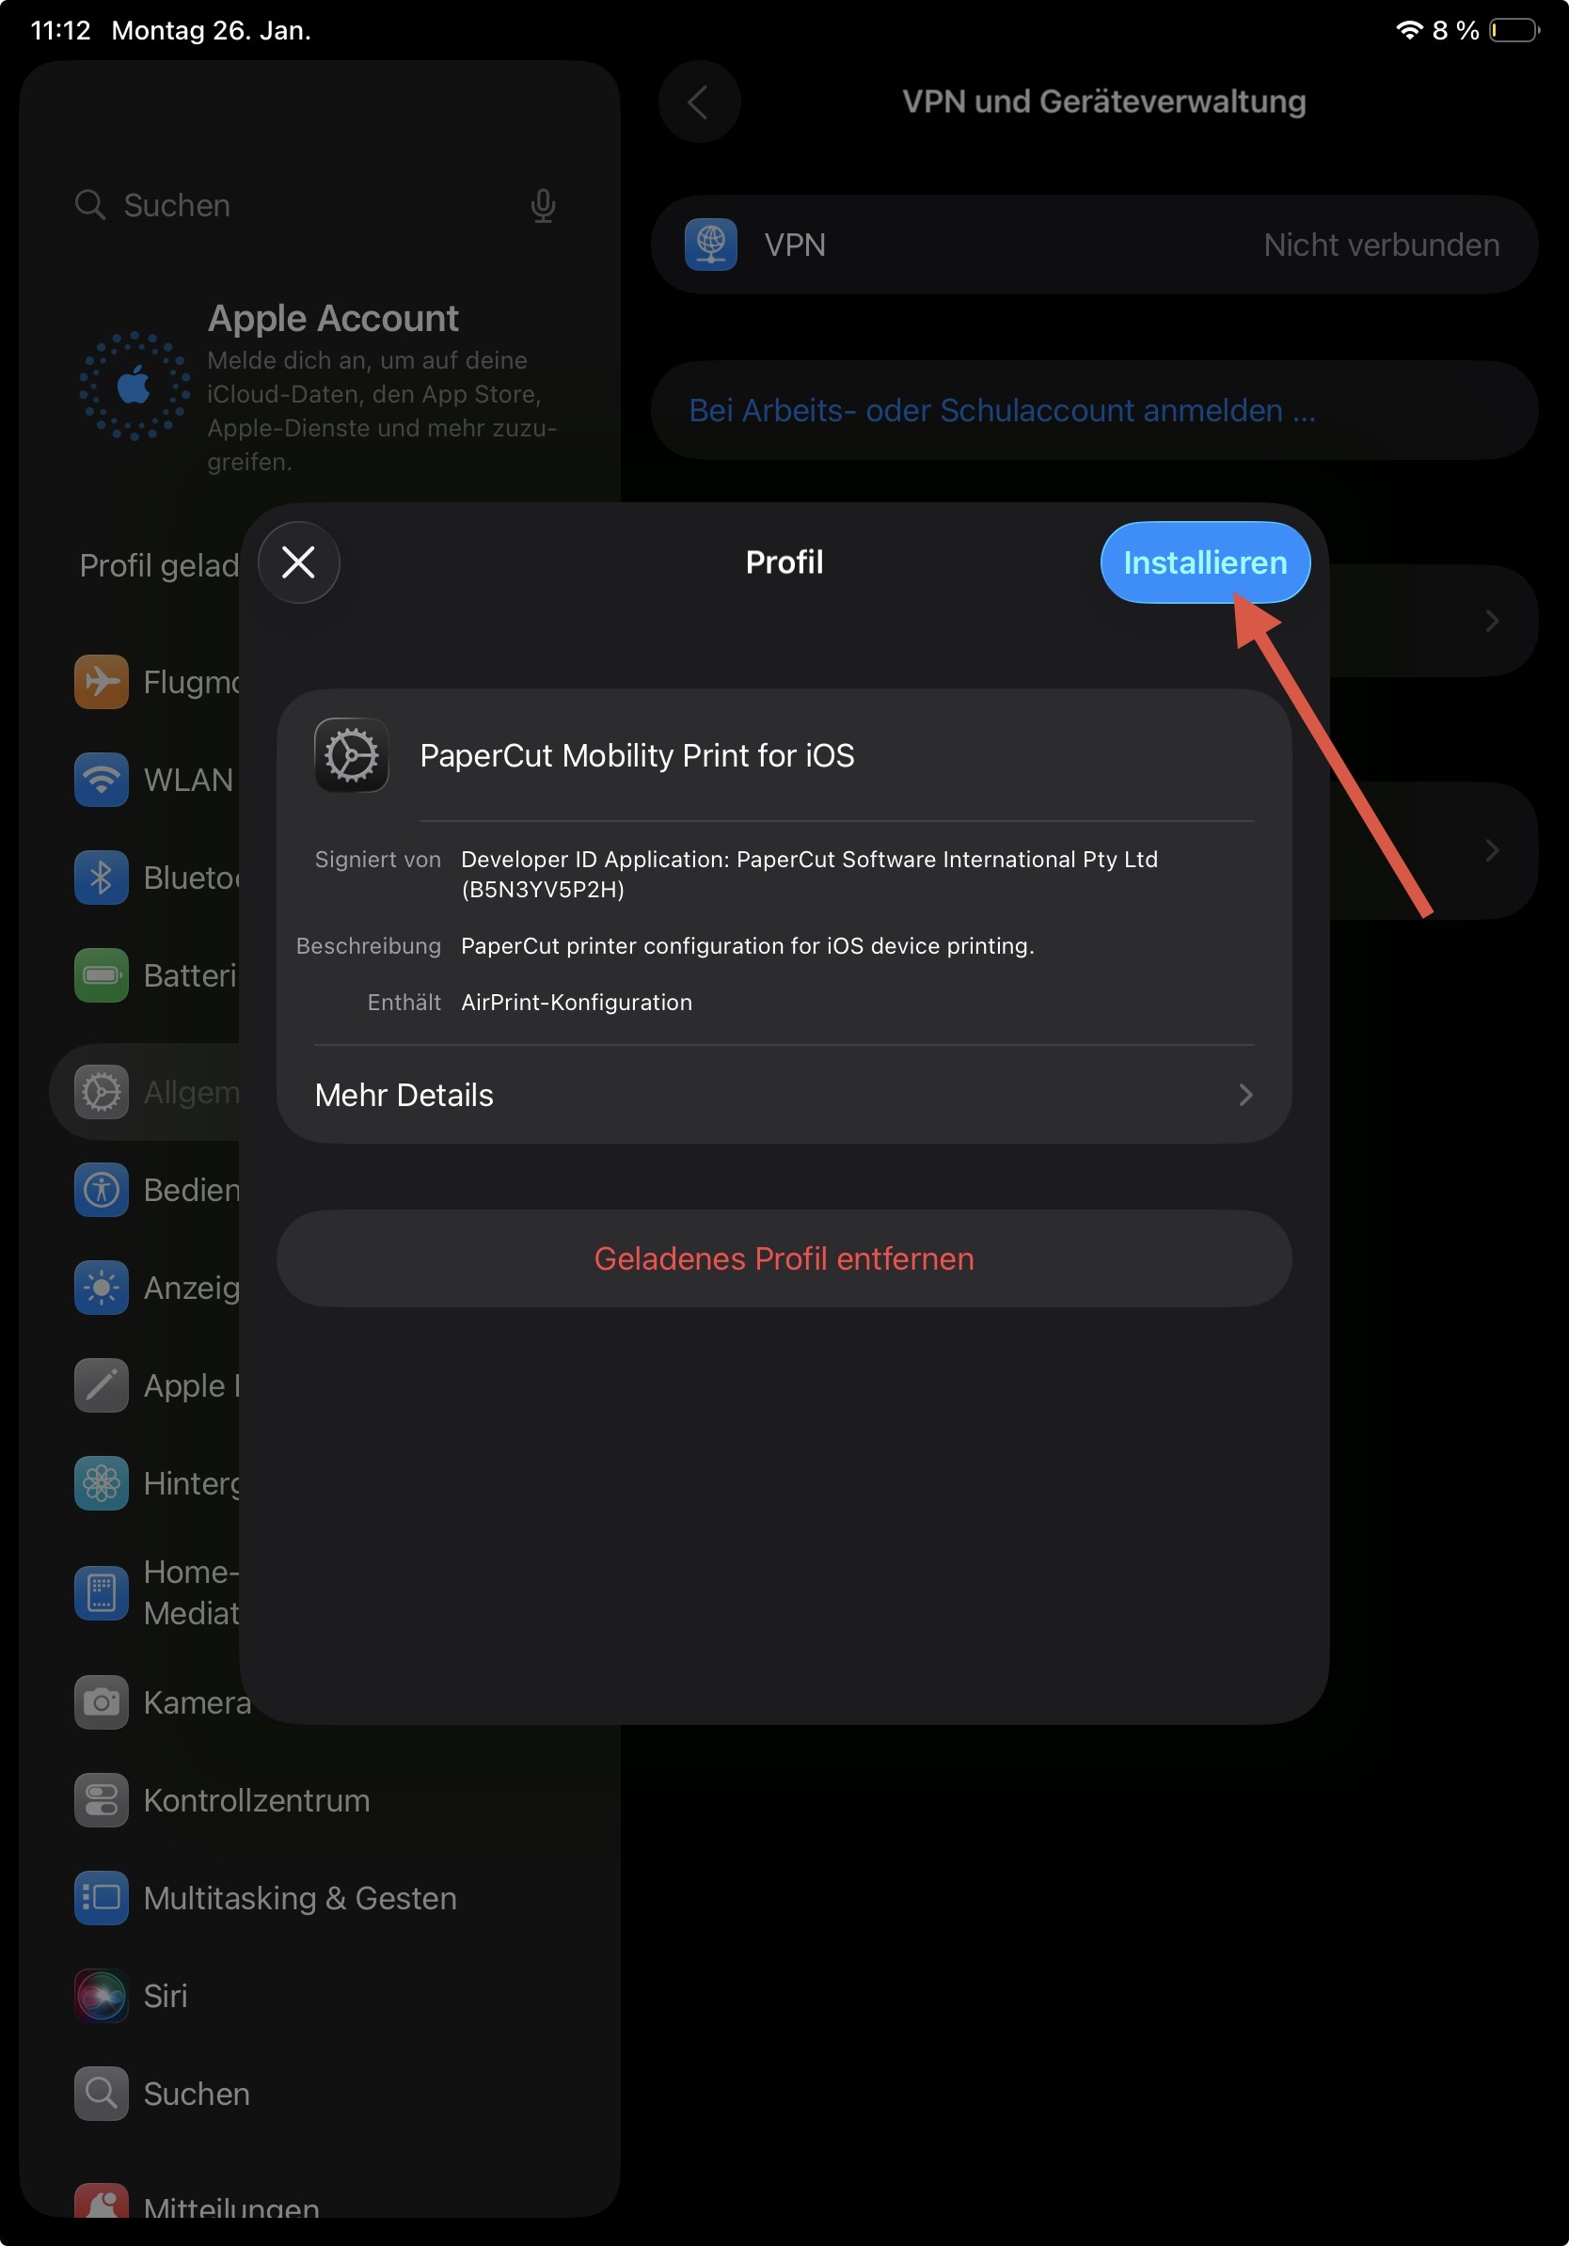Open the VPN Nicht verbunden row
1569x2246 pixels.
tap(1094, 245)
